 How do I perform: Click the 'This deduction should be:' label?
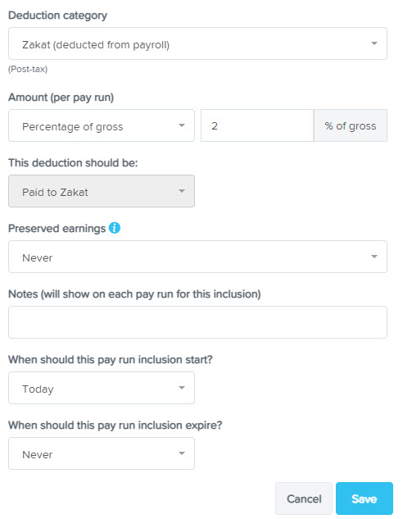click(x=73, y=163)
